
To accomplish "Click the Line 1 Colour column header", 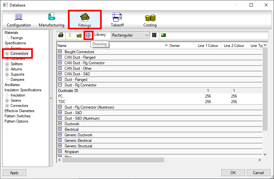I will point(208,46).
